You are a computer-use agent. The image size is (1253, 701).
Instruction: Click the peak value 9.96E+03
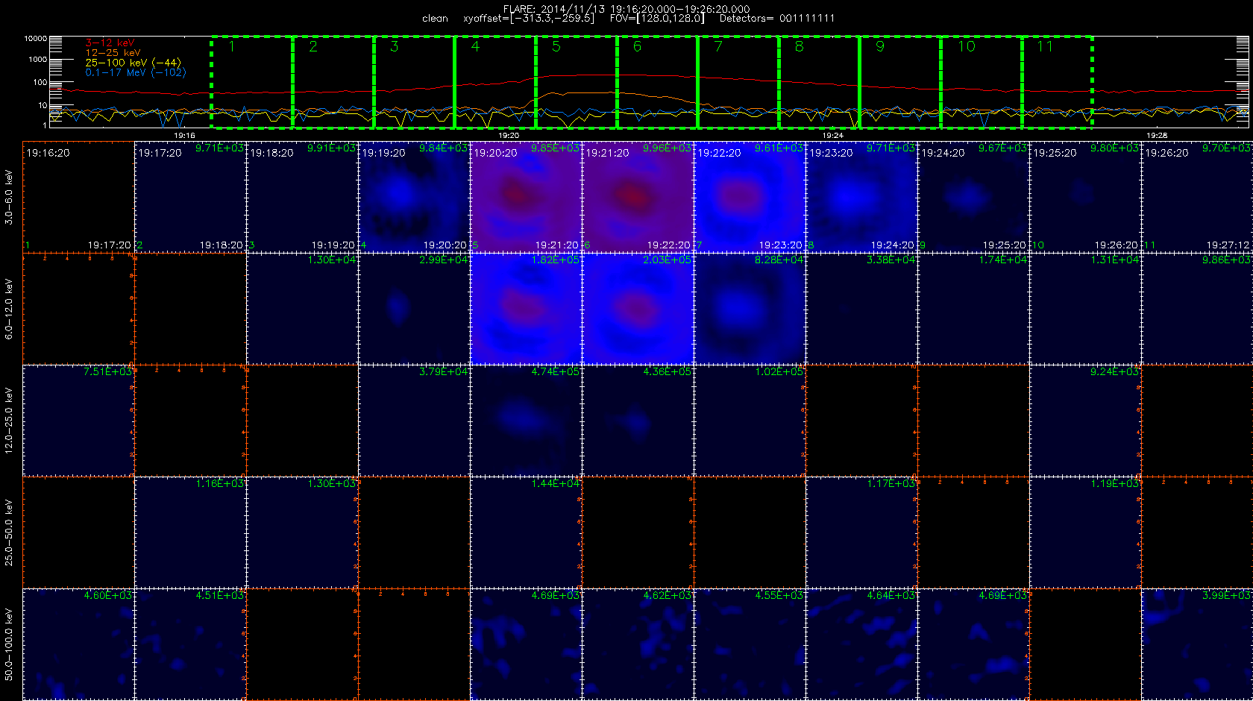[667, 148]
